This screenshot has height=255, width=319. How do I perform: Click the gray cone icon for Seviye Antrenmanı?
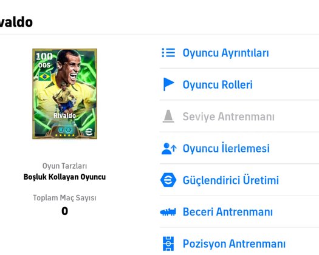click(168, 117)
